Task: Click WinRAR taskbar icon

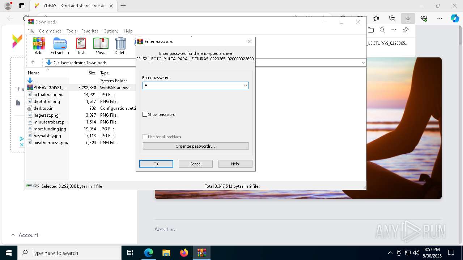Action: tap(202, 253)
